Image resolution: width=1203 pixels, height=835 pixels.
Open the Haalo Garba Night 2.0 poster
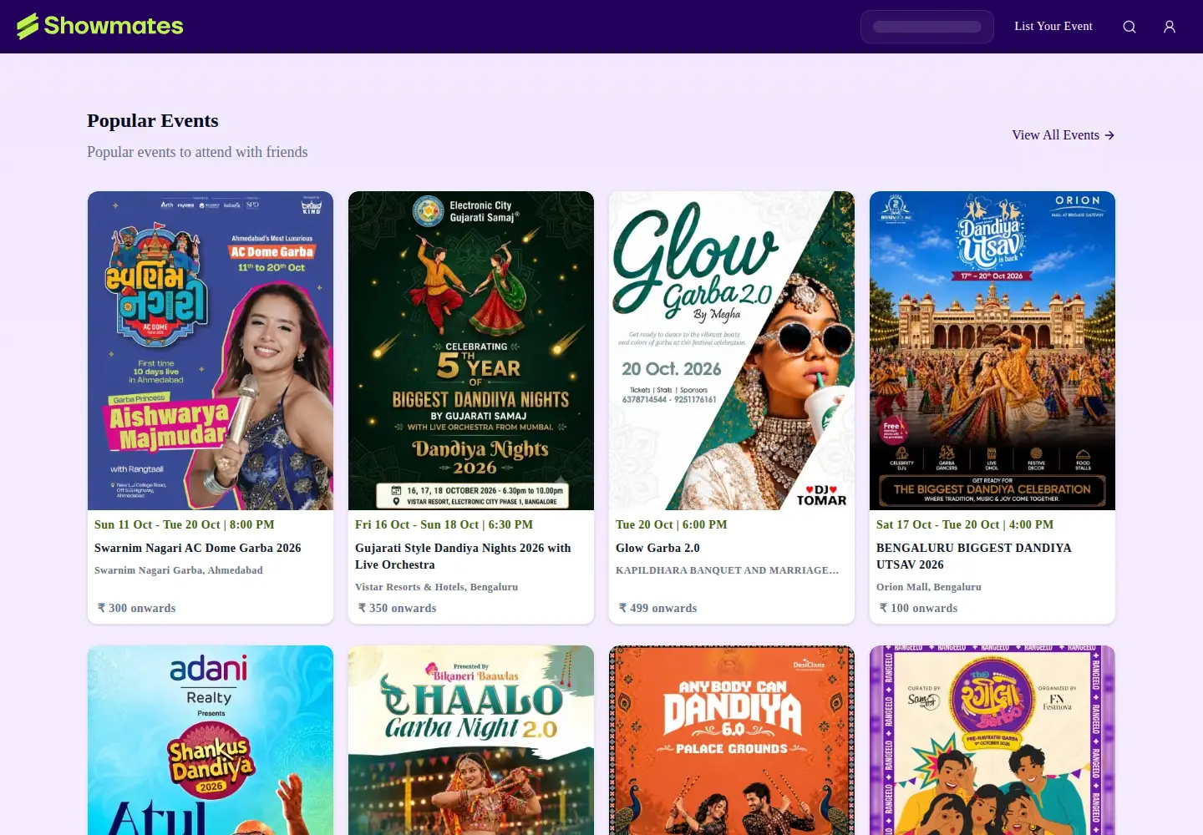coord(471,740)
